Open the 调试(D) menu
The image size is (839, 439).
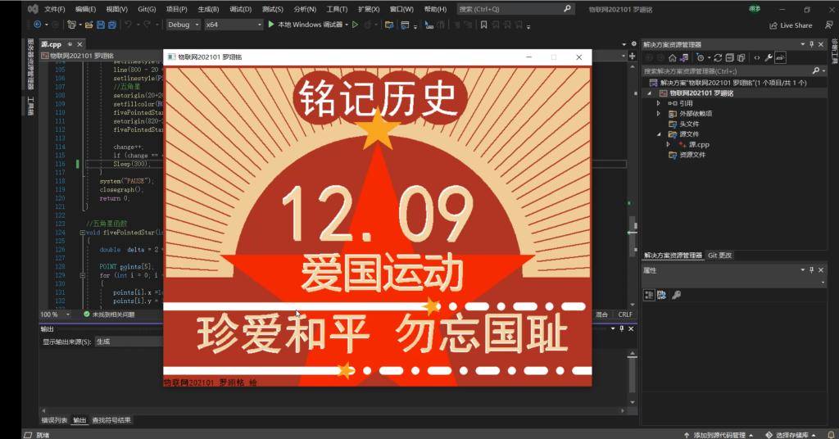click(240, 9)
